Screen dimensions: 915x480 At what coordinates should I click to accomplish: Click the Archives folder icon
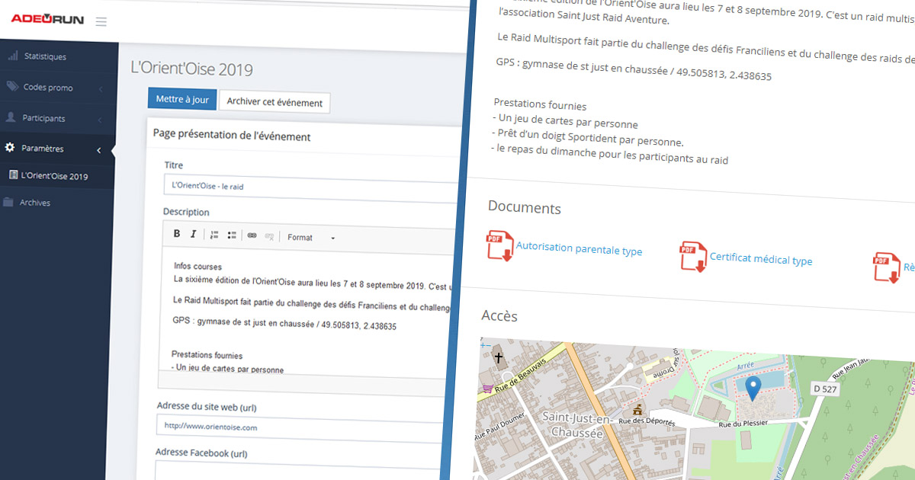(x=8, y=202)
